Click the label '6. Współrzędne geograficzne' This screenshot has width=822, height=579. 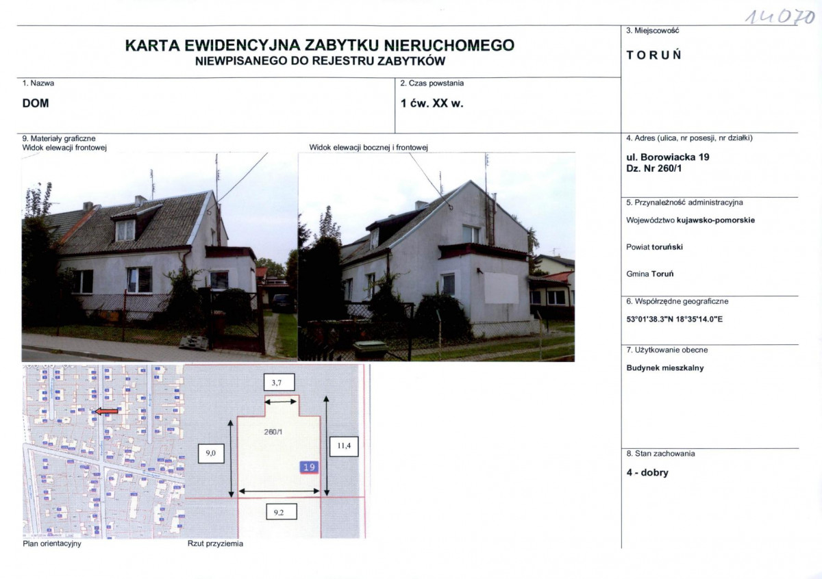click(677, 301)
